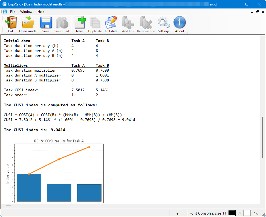Open Settings via the gears icon
This screenshot has width=266, height=217.
pos(164,25)
